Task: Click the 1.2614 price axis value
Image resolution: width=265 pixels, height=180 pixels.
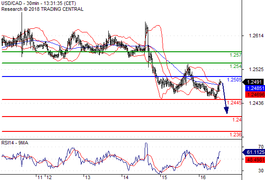Action: click(x=256, y=36)
